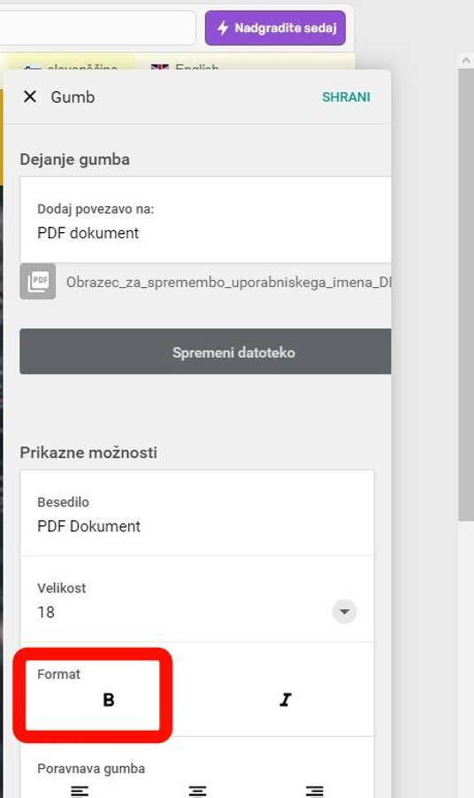Viewport: 474px width, 798px height.
Task: Click the PDF file icon
Action: tap(38, 281)
